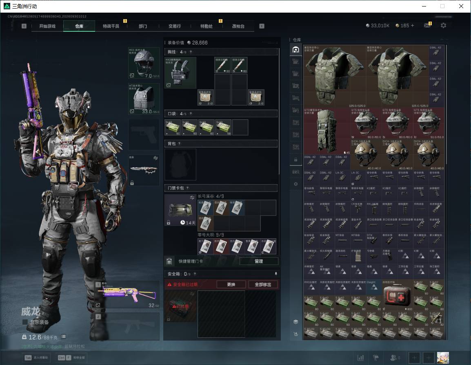Select the equipped chest rig item
This screenshot has height=365, width=471.
click(x=180, y=73)
